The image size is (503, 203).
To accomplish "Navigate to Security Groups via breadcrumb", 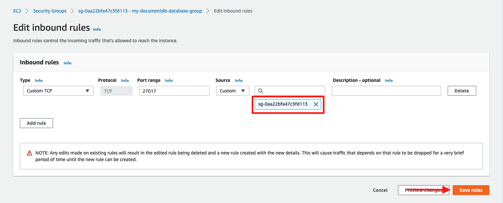I will click(x=50, y=11).
